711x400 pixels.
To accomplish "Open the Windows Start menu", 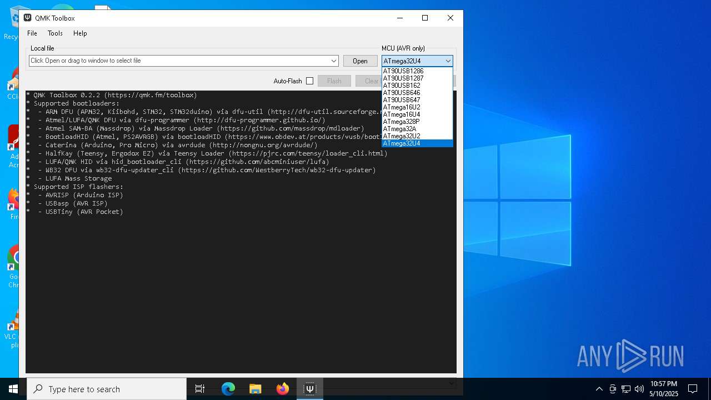I will [13, 389].
